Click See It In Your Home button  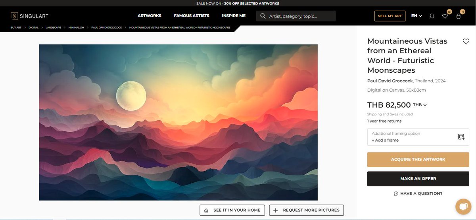(x=232, y=210)
